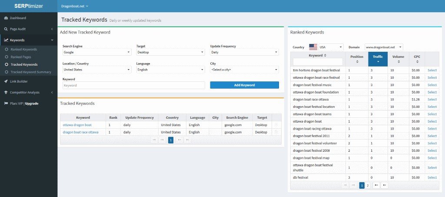Go to previous page of Ranked Keywords
Viewport: 445px width, 197px height.
click(353, 185)
